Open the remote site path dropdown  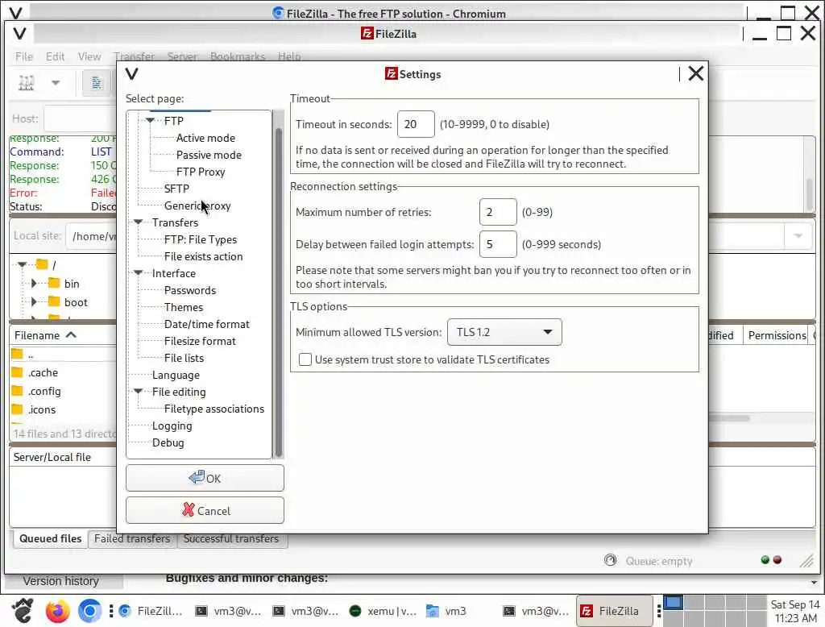(x=798, y=236)
